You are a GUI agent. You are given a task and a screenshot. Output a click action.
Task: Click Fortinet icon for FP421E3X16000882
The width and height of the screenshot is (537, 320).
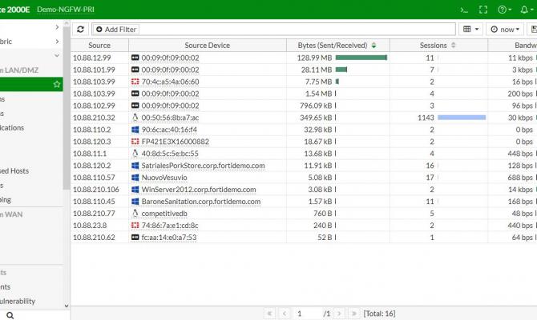click(135, 142)
